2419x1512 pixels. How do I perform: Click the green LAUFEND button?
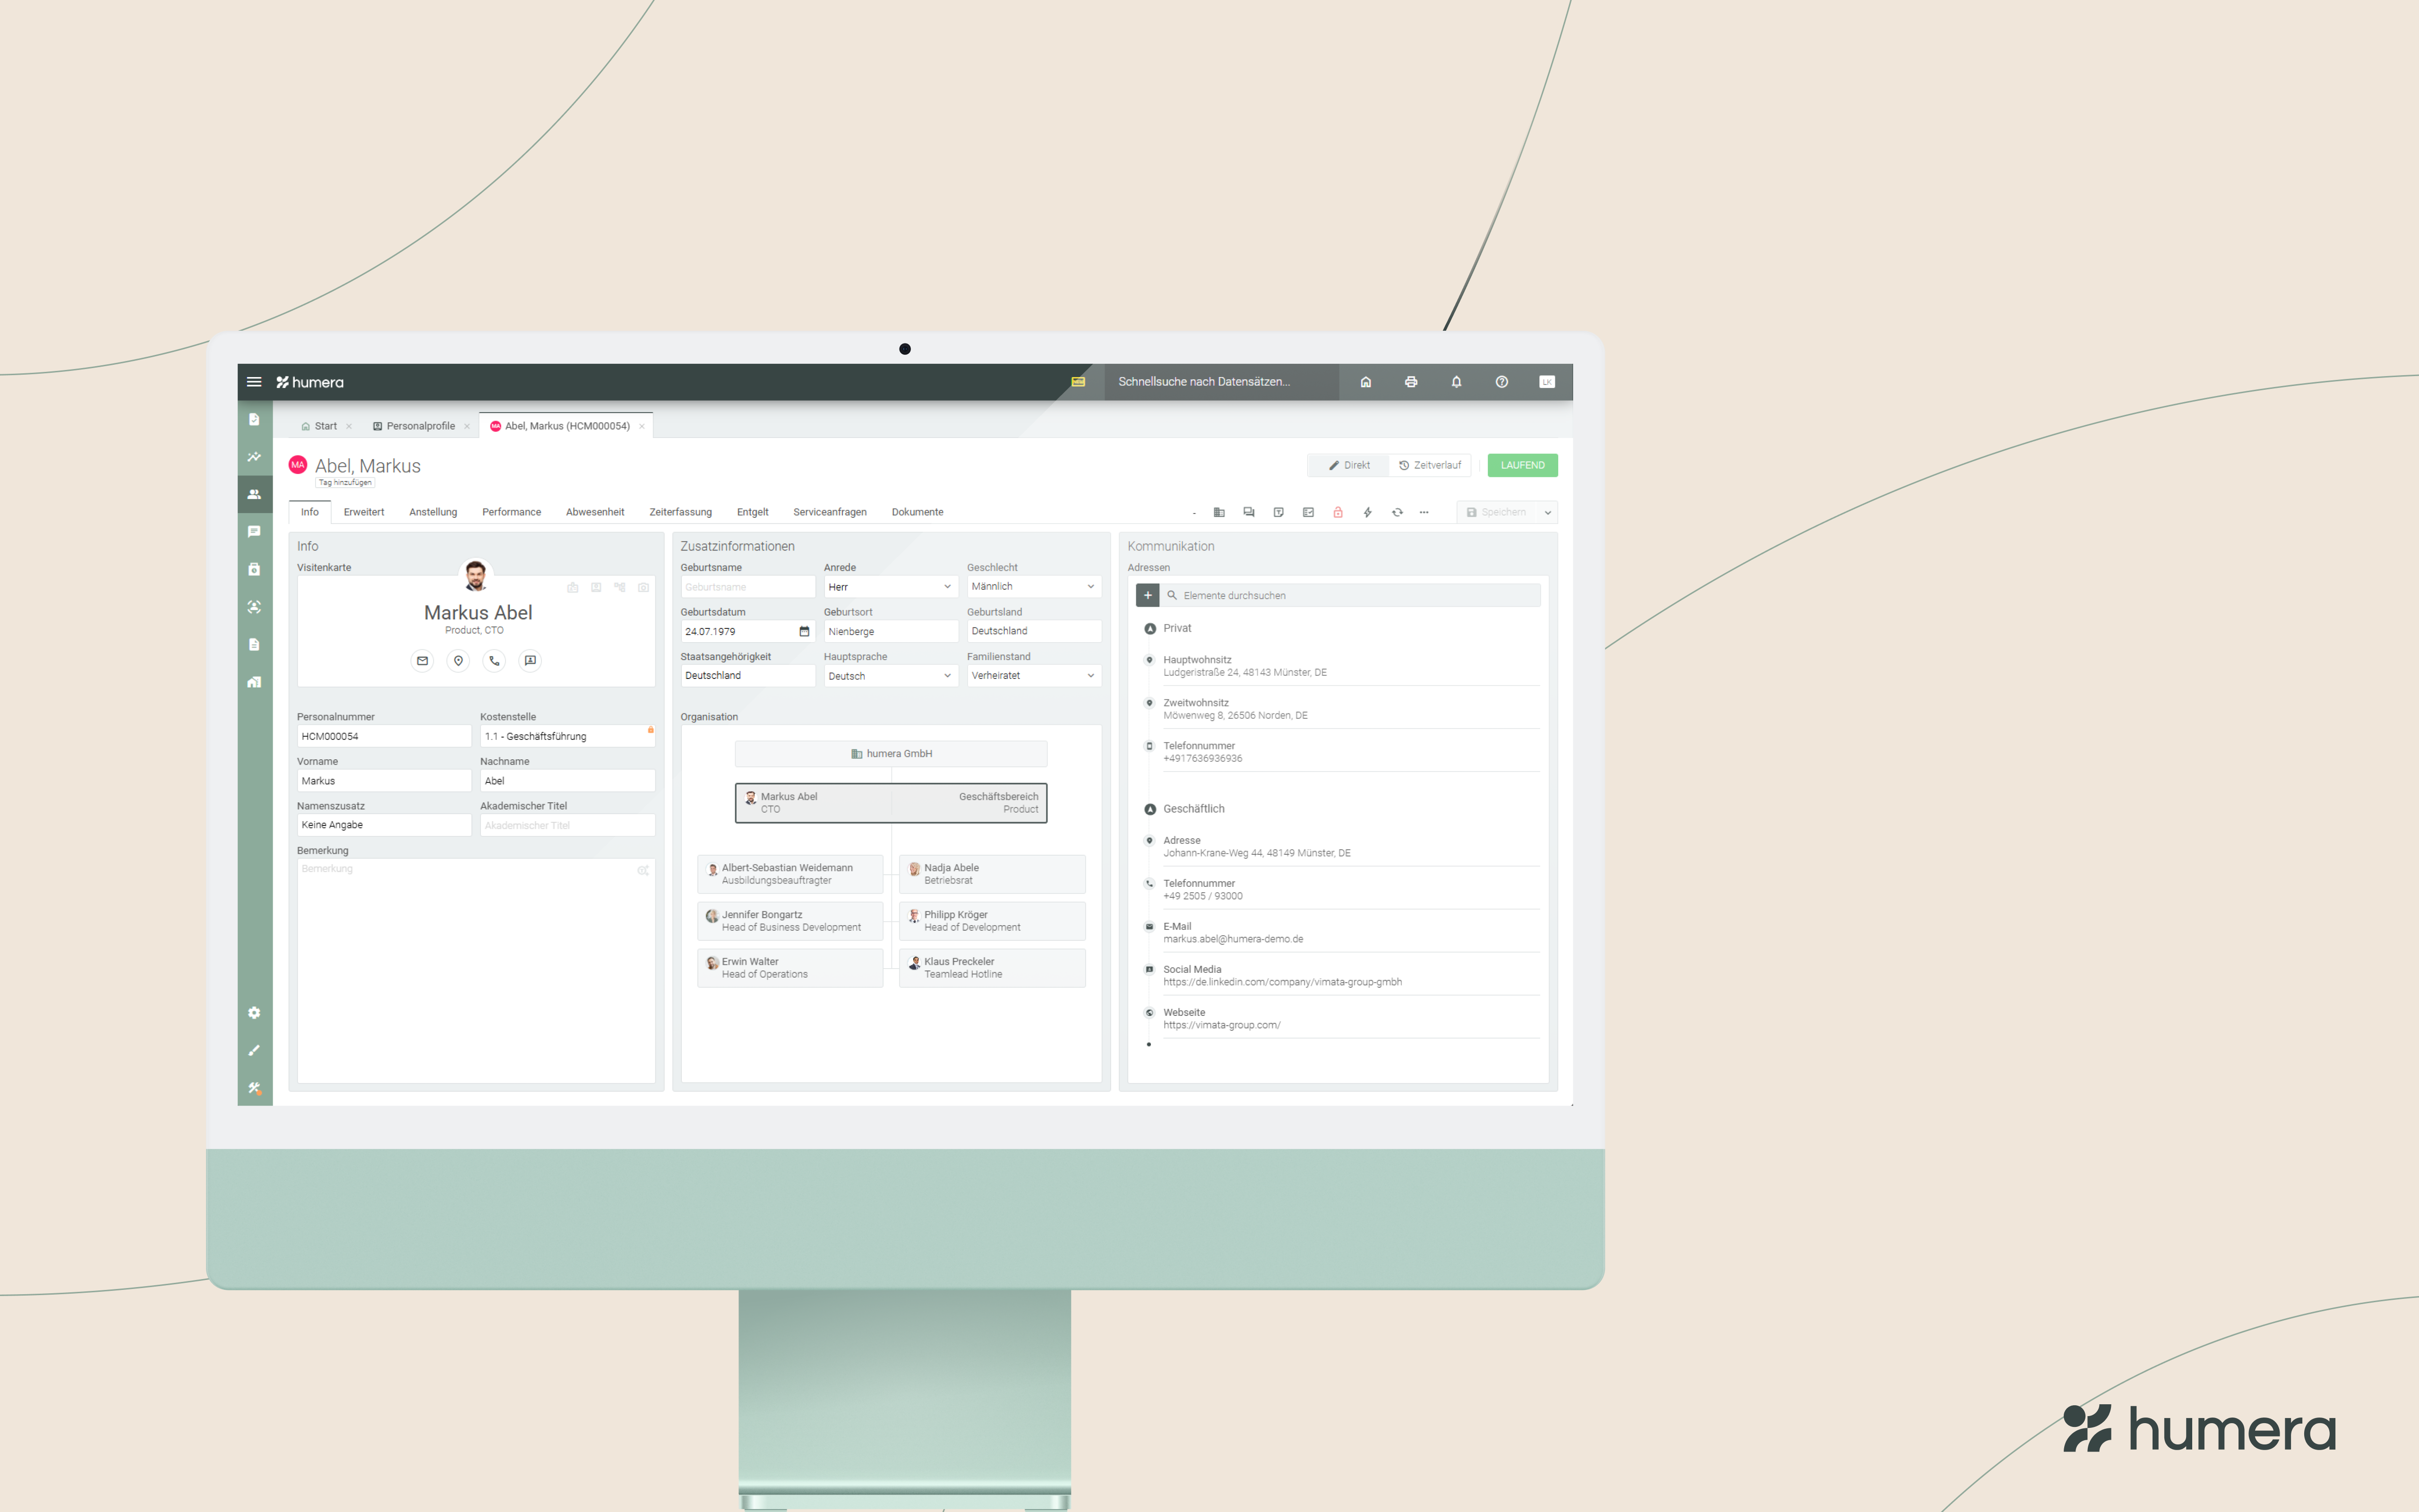click(x=1521, y=465)
